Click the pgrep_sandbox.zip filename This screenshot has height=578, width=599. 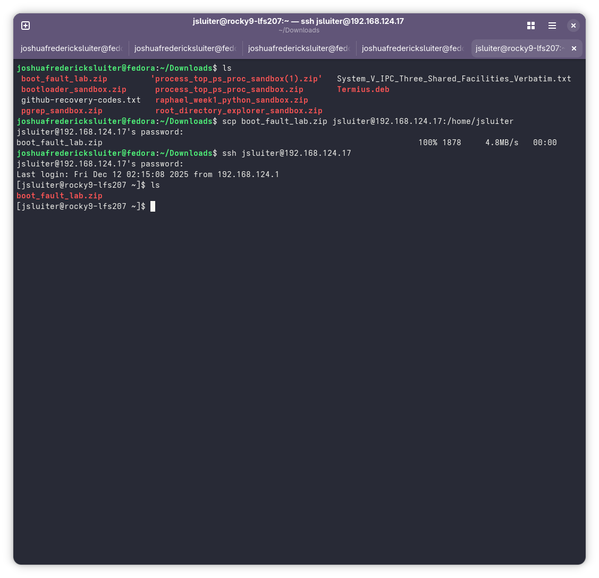click(62, 111)
